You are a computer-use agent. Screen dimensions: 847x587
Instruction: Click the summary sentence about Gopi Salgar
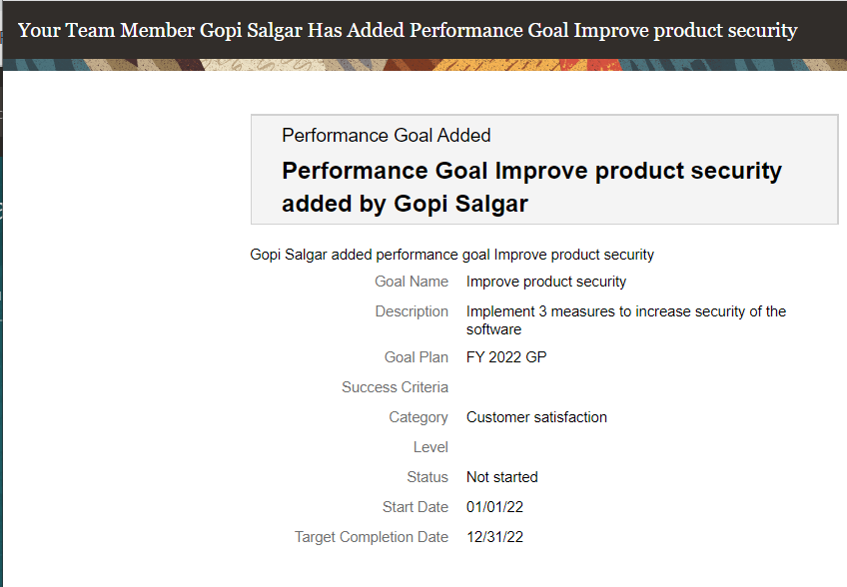451,255
